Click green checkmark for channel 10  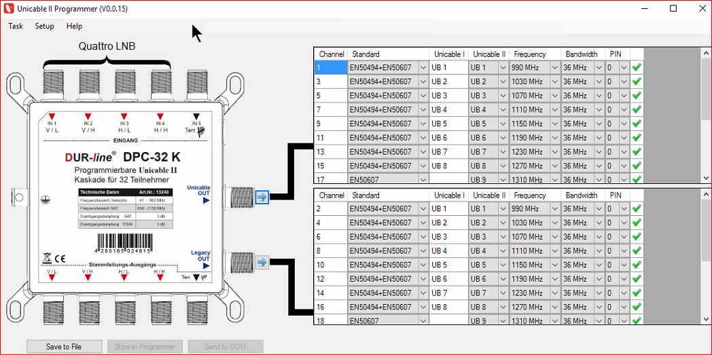[x=637, y=265]
